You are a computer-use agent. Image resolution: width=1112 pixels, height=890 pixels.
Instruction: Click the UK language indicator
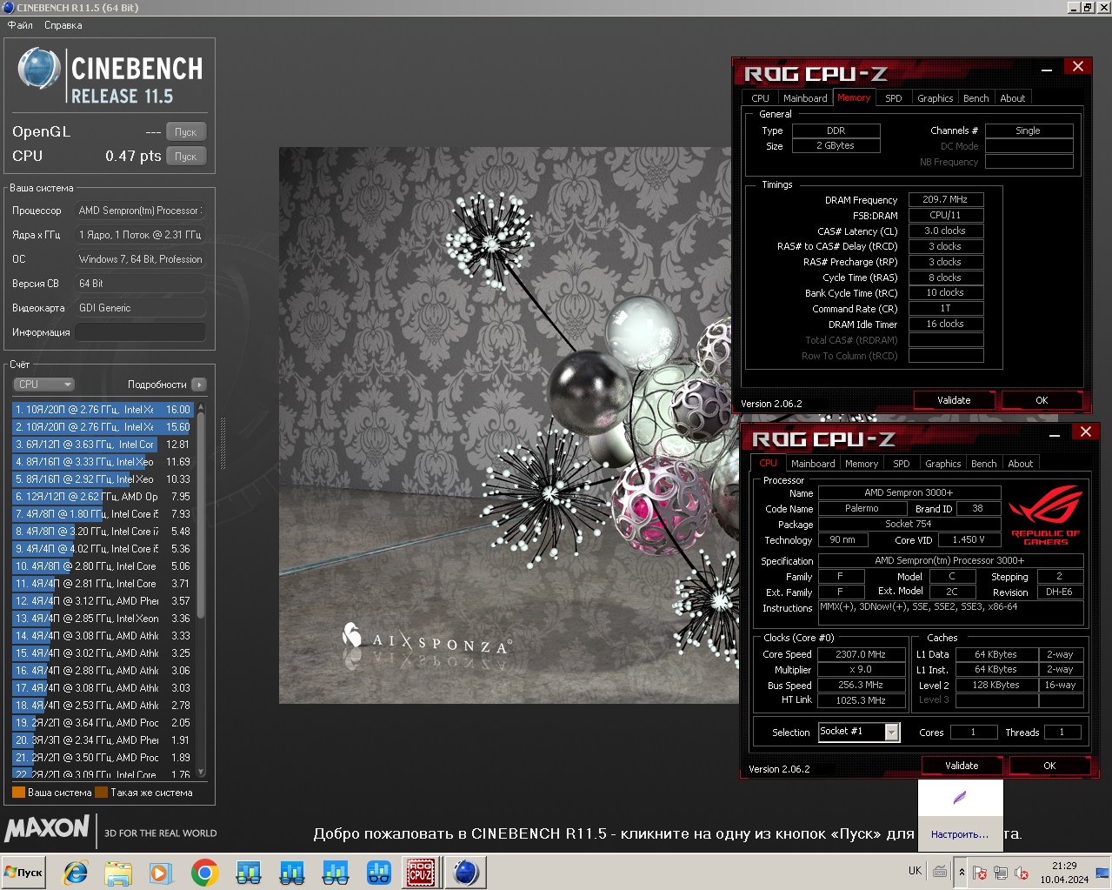pos(915,871)
